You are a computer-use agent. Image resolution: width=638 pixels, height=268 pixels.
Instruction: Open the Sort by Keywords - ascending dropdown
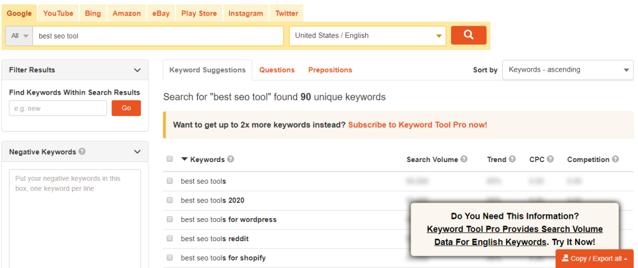click(568, 70)
